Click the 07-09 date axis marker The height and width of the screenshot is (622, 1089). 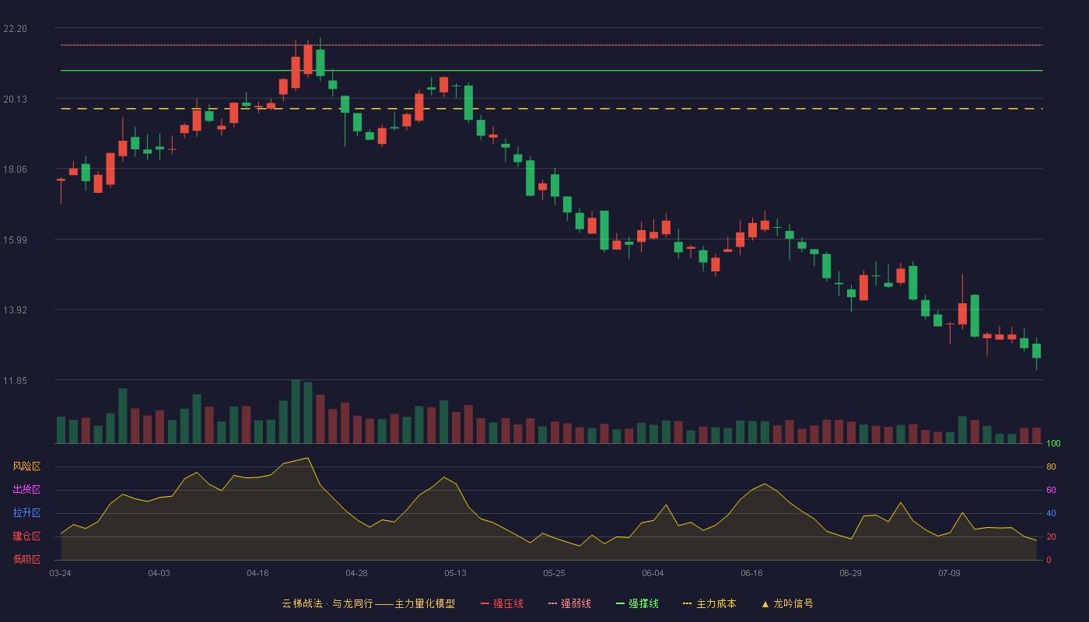click(x=949, y=573)
